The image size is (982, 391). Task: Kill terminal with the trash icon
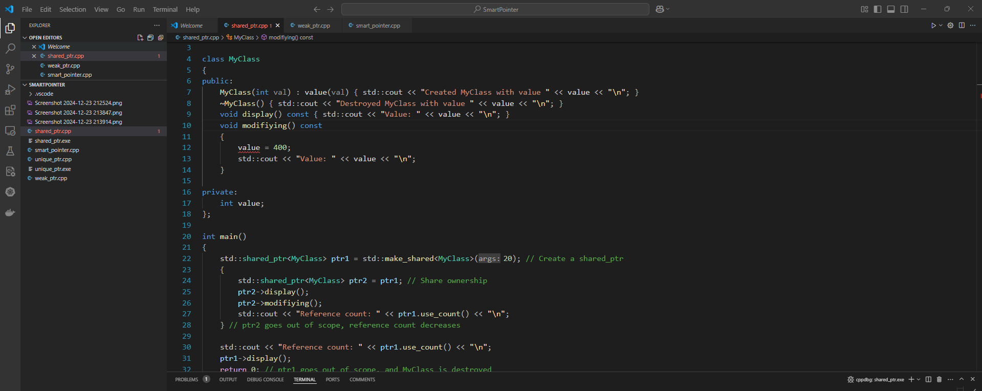point(939,379)
